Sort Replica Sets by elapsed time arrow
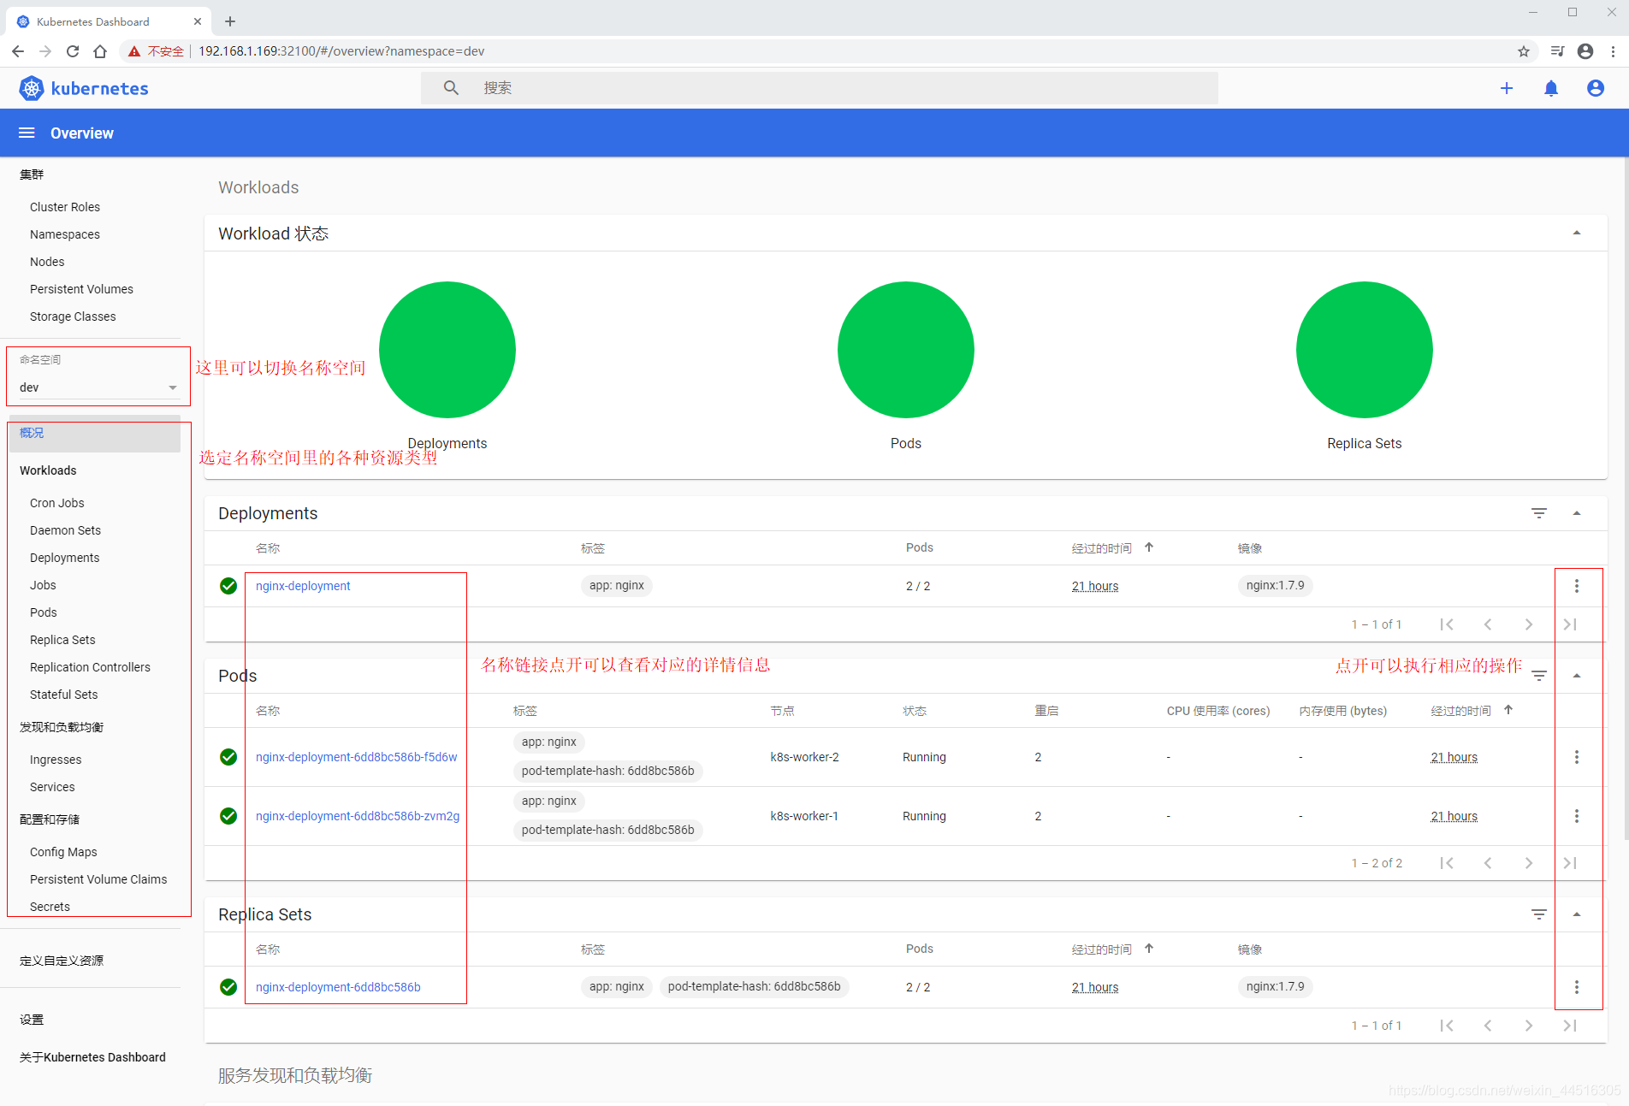Viewport: 1629px width, 1106px height. [1149, 949]
